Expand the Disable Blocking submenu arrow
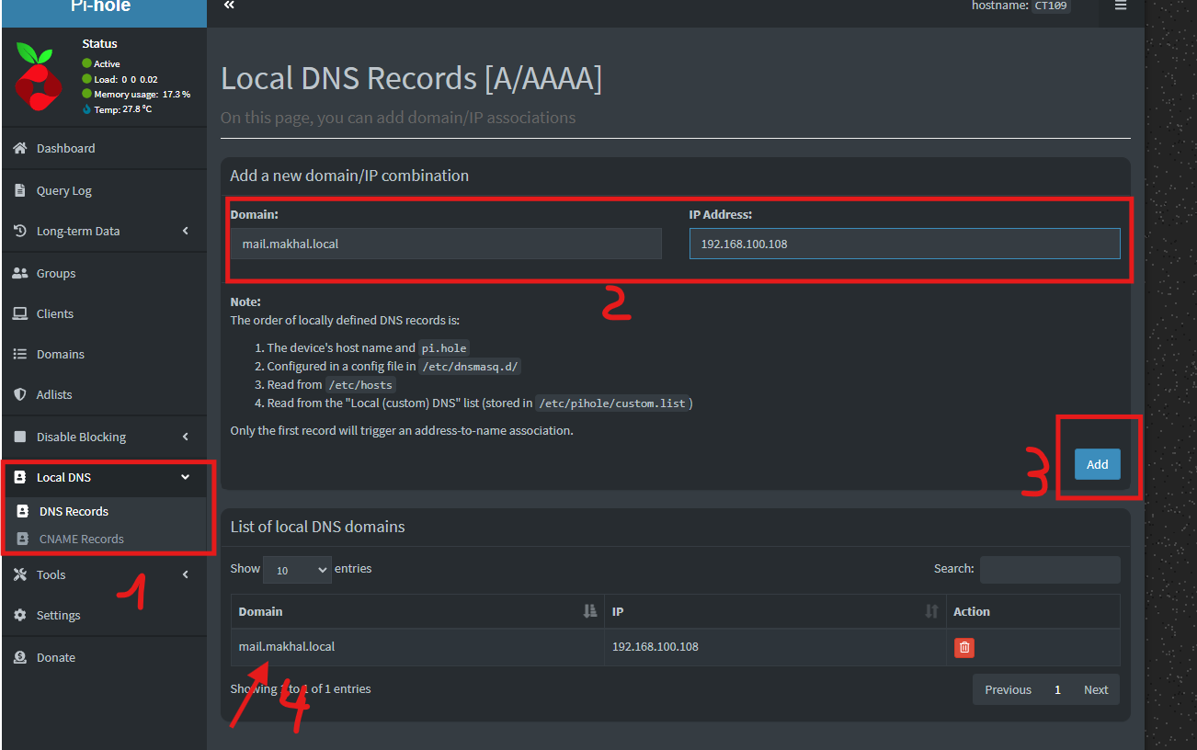 [185, 437]
